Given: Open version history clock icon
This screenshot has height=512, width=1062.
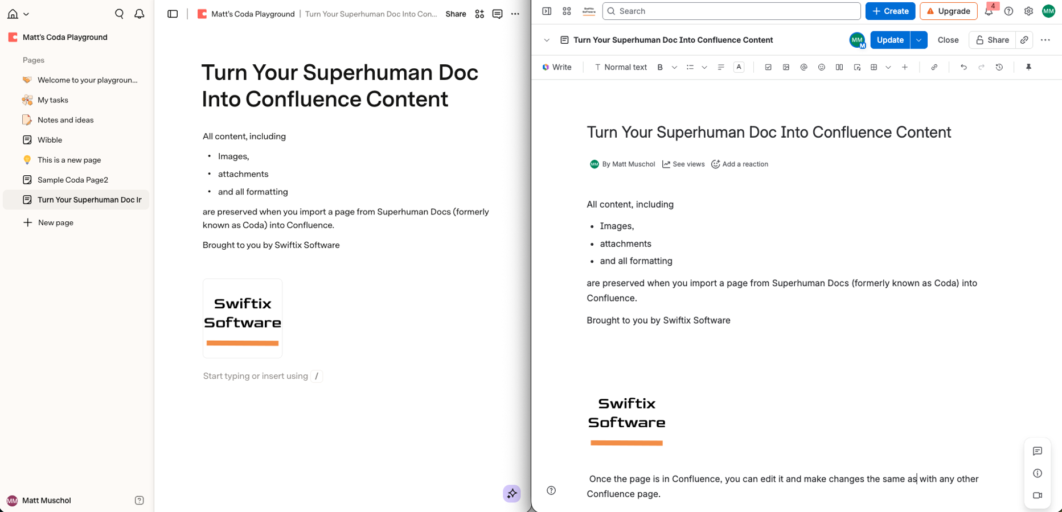Looking at the screenshot, I should click(x=999, y=67).
